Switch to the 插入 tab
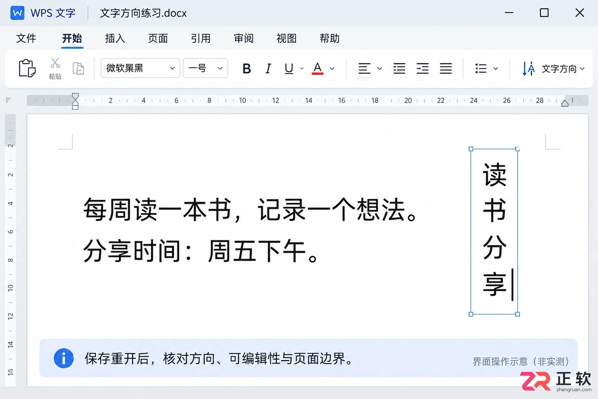The height and width of the screenshot is (399, 598). 115,38
